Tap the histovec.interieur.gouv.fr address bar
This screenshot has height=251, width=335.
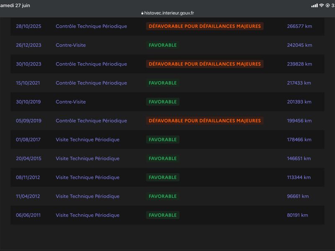(167, 13)
